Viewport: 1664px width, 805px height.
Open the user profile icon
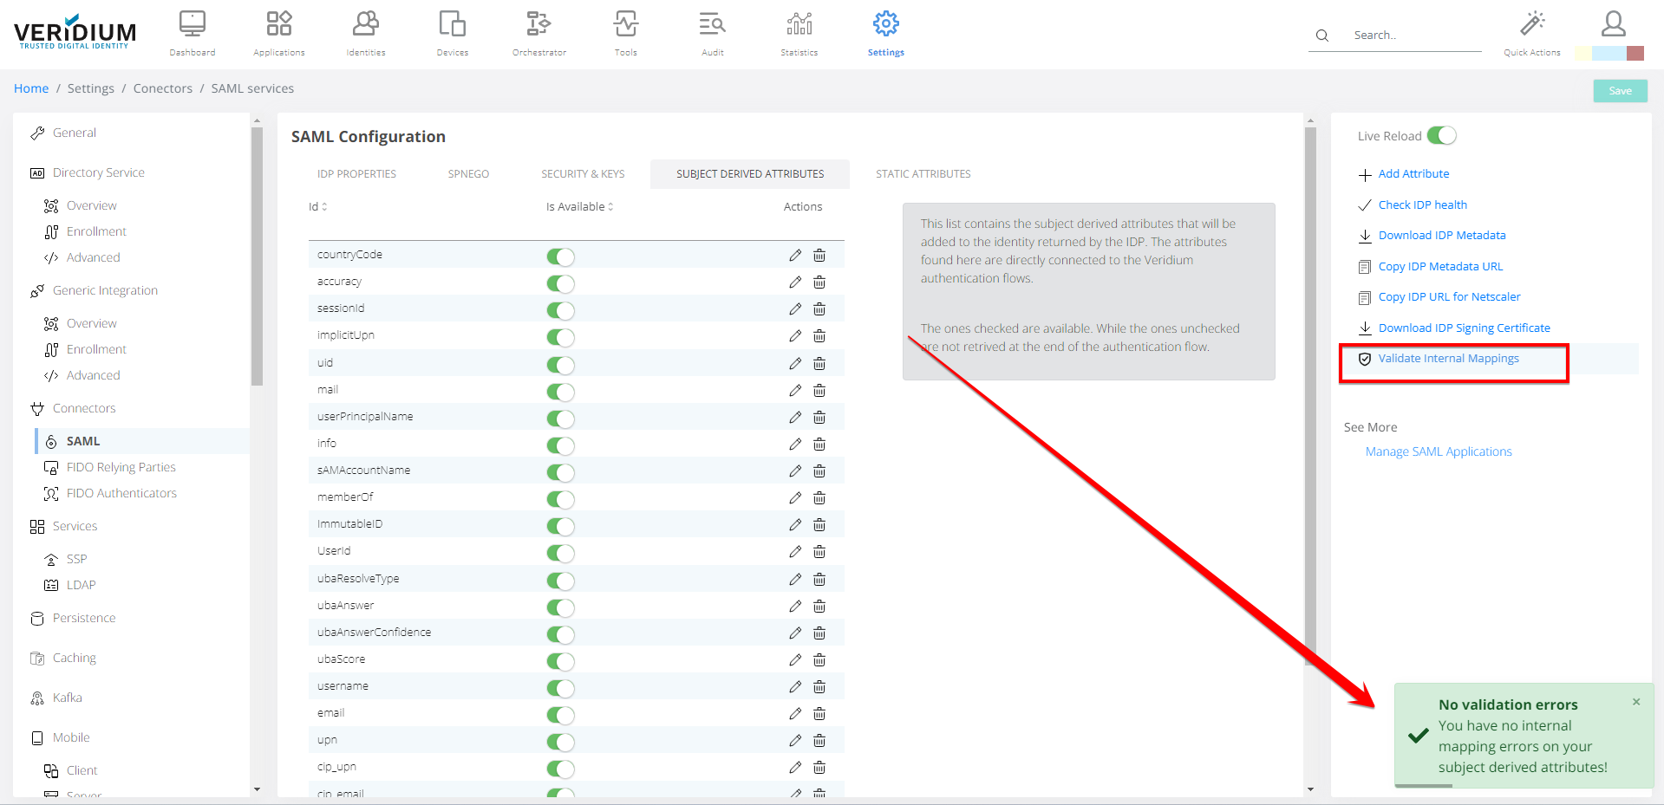pyautogui.click(x=1613, y=23)
